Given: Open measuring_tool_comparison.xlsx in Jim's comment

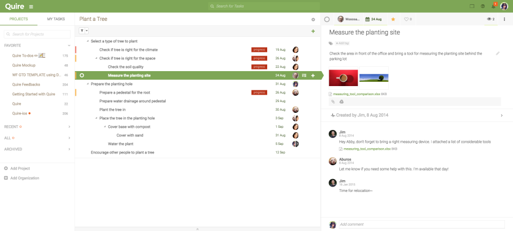Looking at the screenshot, I should pyautogui.click(x=367, y=149).
